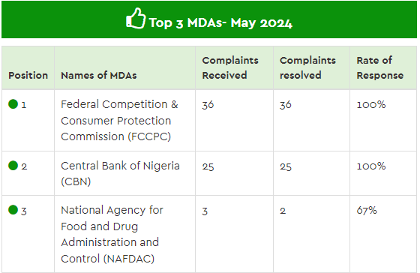Click NAFDAC complaints received value 3
This screenshot has width=420, height=273.
click(205, 211)
